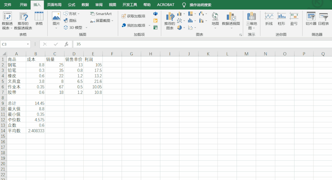Image resolution: width=332 pixels, height=180 pixels.
Task: Click the SmartArt button
Action: 101,14
